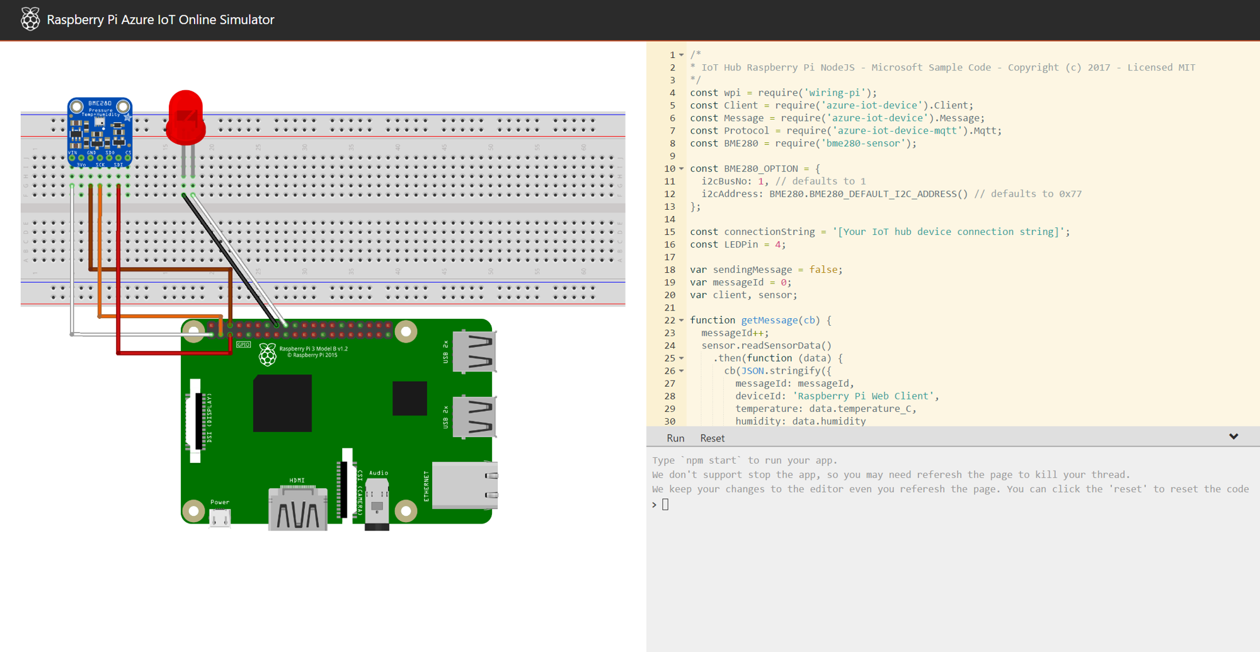Click 'var messageId = 0;' line
The image size is (1260, 652).
(x=741, y=282)
